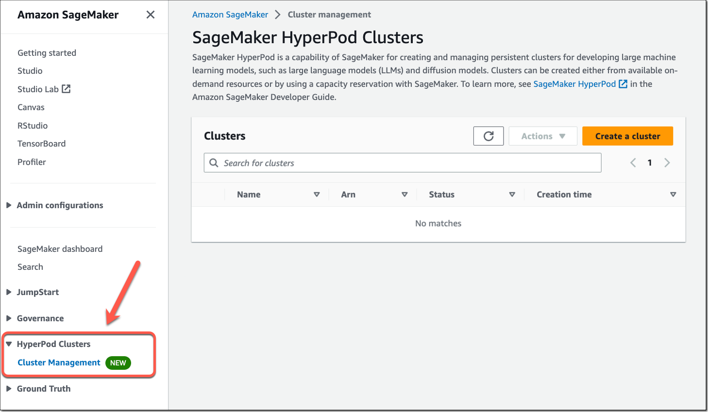708x412 pixels.
Task: Click the Creation time column header
Action: point(564,195)
